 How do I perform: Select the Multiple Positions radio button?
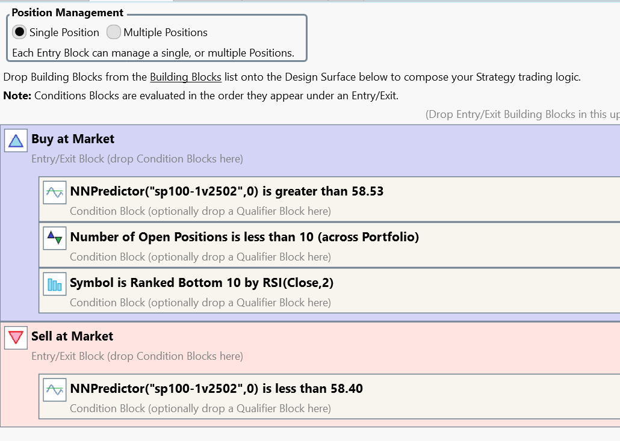[113, 32]
